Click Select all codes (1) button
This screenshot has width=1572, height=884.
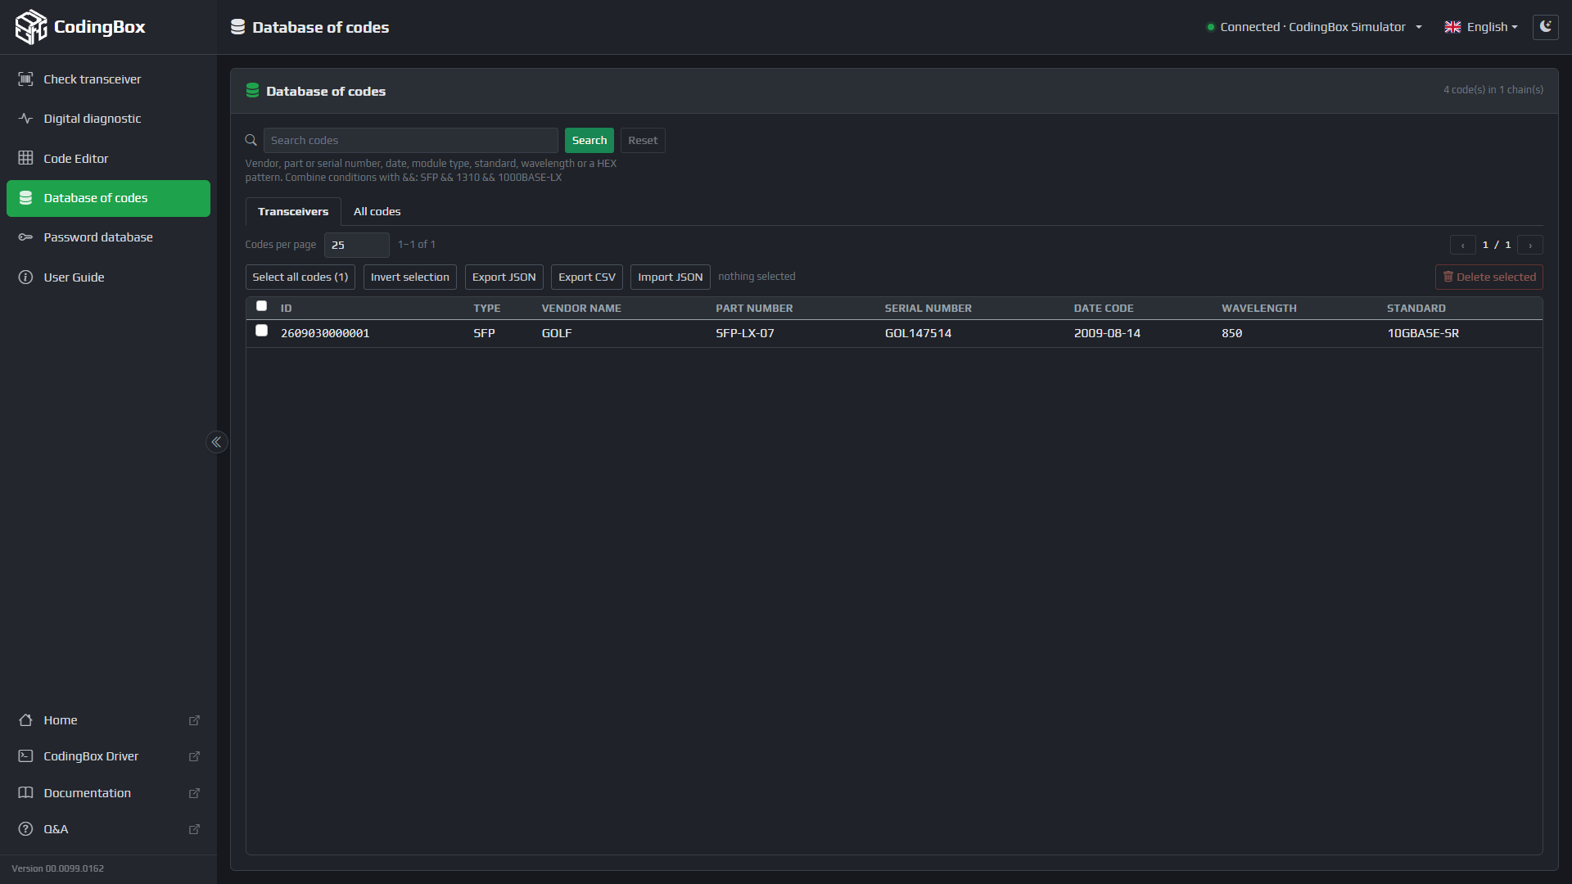point(300,277)
